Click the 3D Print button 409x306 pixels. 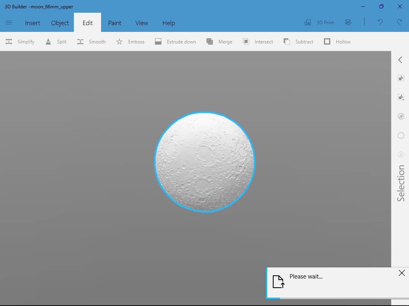[319, 22]
